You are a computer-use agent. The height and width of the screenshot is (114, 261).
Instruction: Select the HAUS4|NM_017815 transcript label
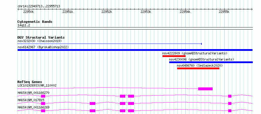point(31,100)
